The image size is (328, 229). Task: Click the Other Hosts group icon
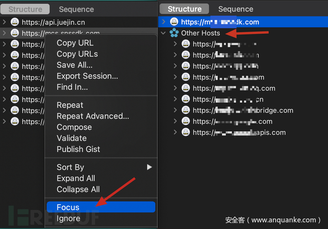coord(174,33)
